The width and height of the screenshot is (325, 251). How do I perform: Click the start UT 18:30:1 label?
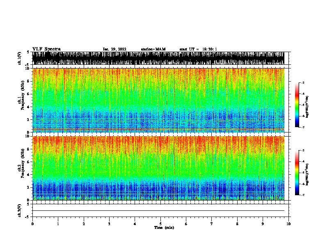[198, 49]
